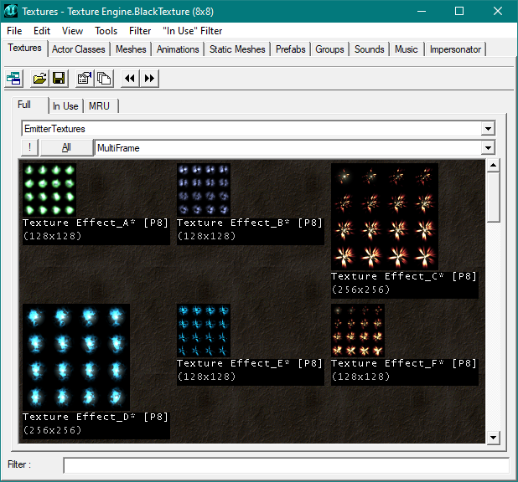This screenshot has height=482, width=518.
Task: Go to the previous group with rewind icon
Action: [x=130, y=79]
